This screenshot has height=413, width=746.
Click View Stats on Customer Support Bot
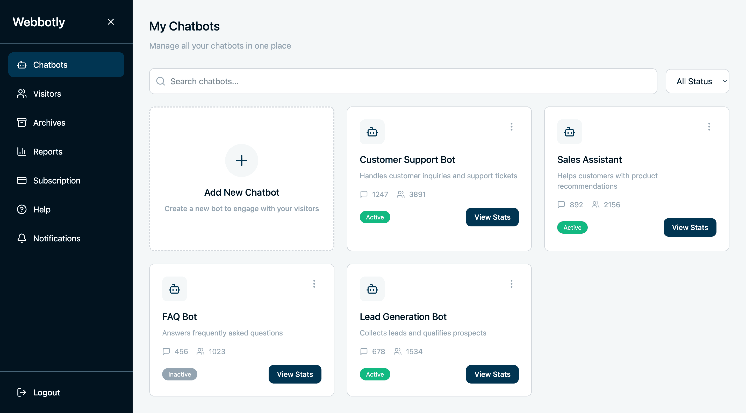click(x=492, y=217)
